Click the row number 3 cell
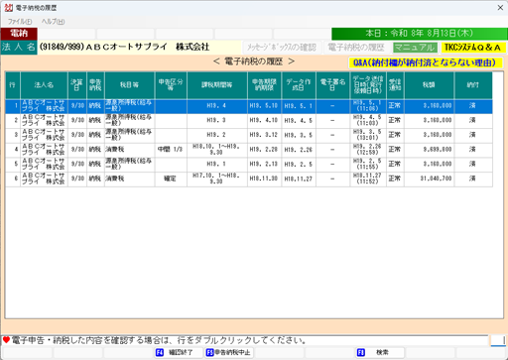The image size is (508, 360). (x=13, y=135)
